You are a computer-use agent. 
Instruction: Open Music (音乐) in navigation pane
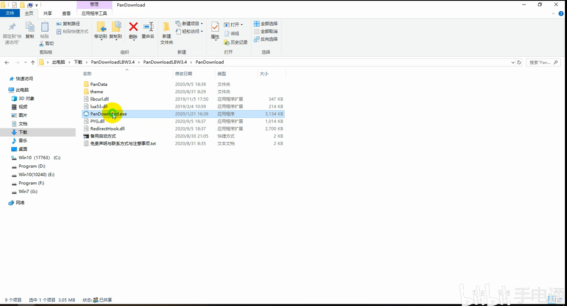(23, 140)
